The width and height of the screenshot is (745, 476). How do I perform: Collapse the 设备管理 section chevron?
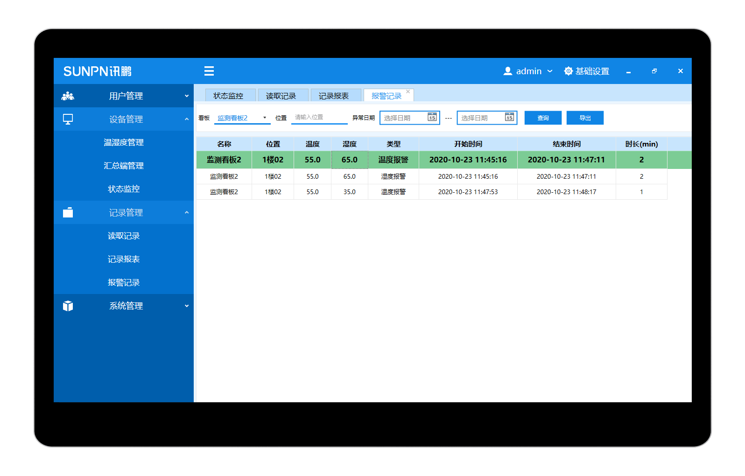187,119
